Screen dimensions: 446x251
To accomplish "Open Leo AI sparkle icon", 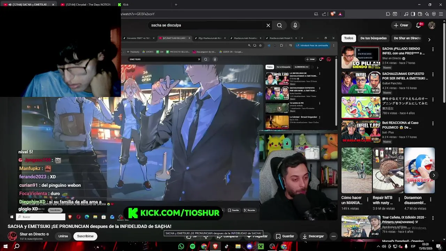I will point(427,14).
